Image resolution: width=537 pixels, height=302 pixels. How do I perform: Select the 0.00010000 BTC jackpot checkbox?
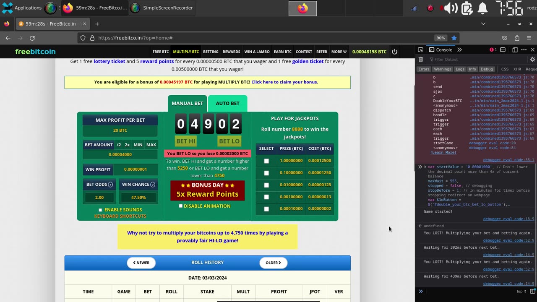[x=266, y=209]
